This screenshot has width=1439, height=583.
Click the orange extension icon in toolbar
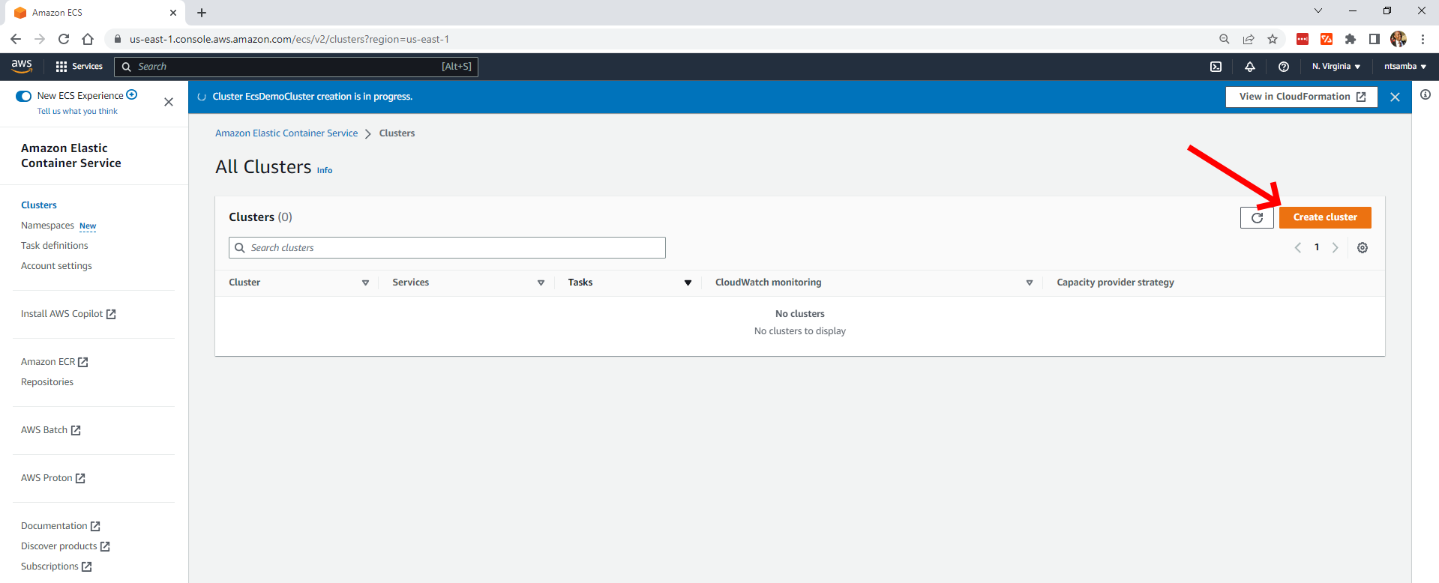(x=1327, y=39)
